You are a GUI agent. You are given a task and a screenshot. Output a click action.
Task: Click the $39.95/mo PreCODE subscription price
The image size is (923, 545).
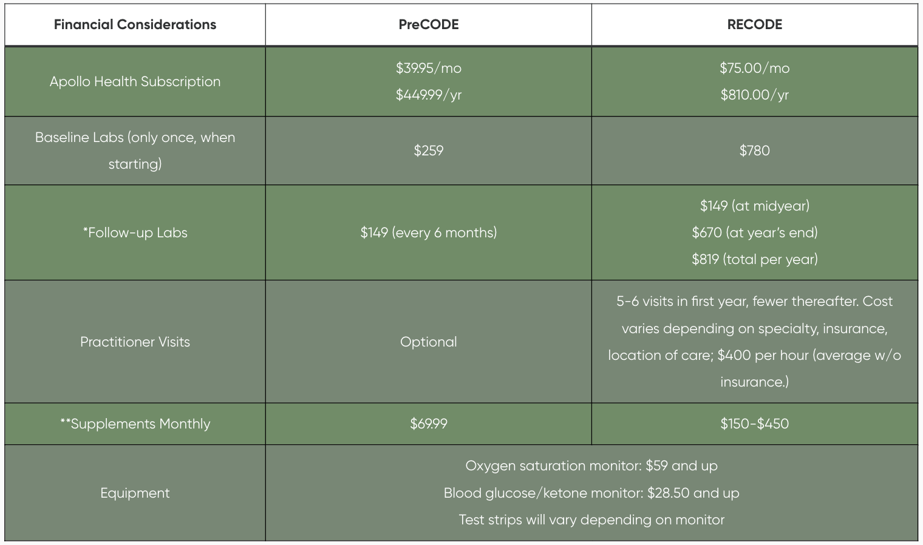(x=428, y=68)
